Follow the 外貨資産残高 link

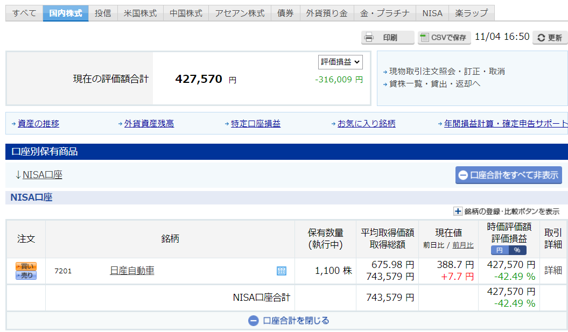click(x=149, y=123)
